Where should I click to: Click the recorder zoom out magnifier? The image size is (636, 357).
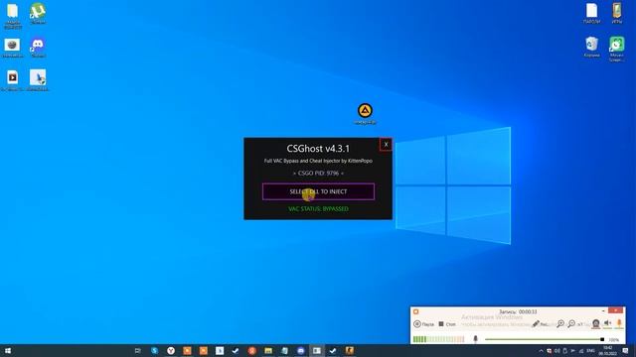coord(571,324)
